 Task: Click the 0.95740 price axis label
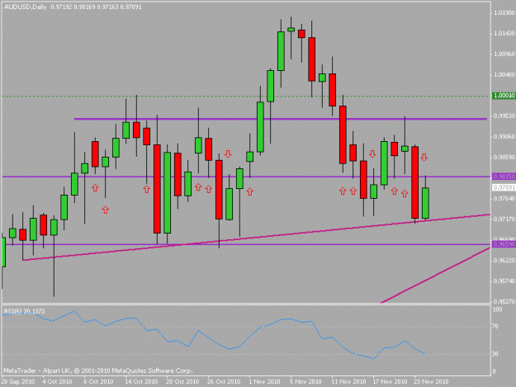[504, 281]
